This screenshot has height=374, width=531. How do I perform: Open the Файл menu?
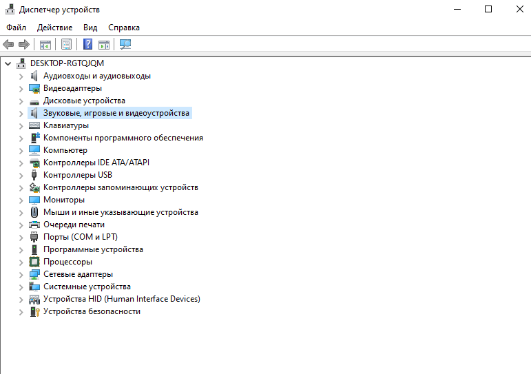(17, 28)
